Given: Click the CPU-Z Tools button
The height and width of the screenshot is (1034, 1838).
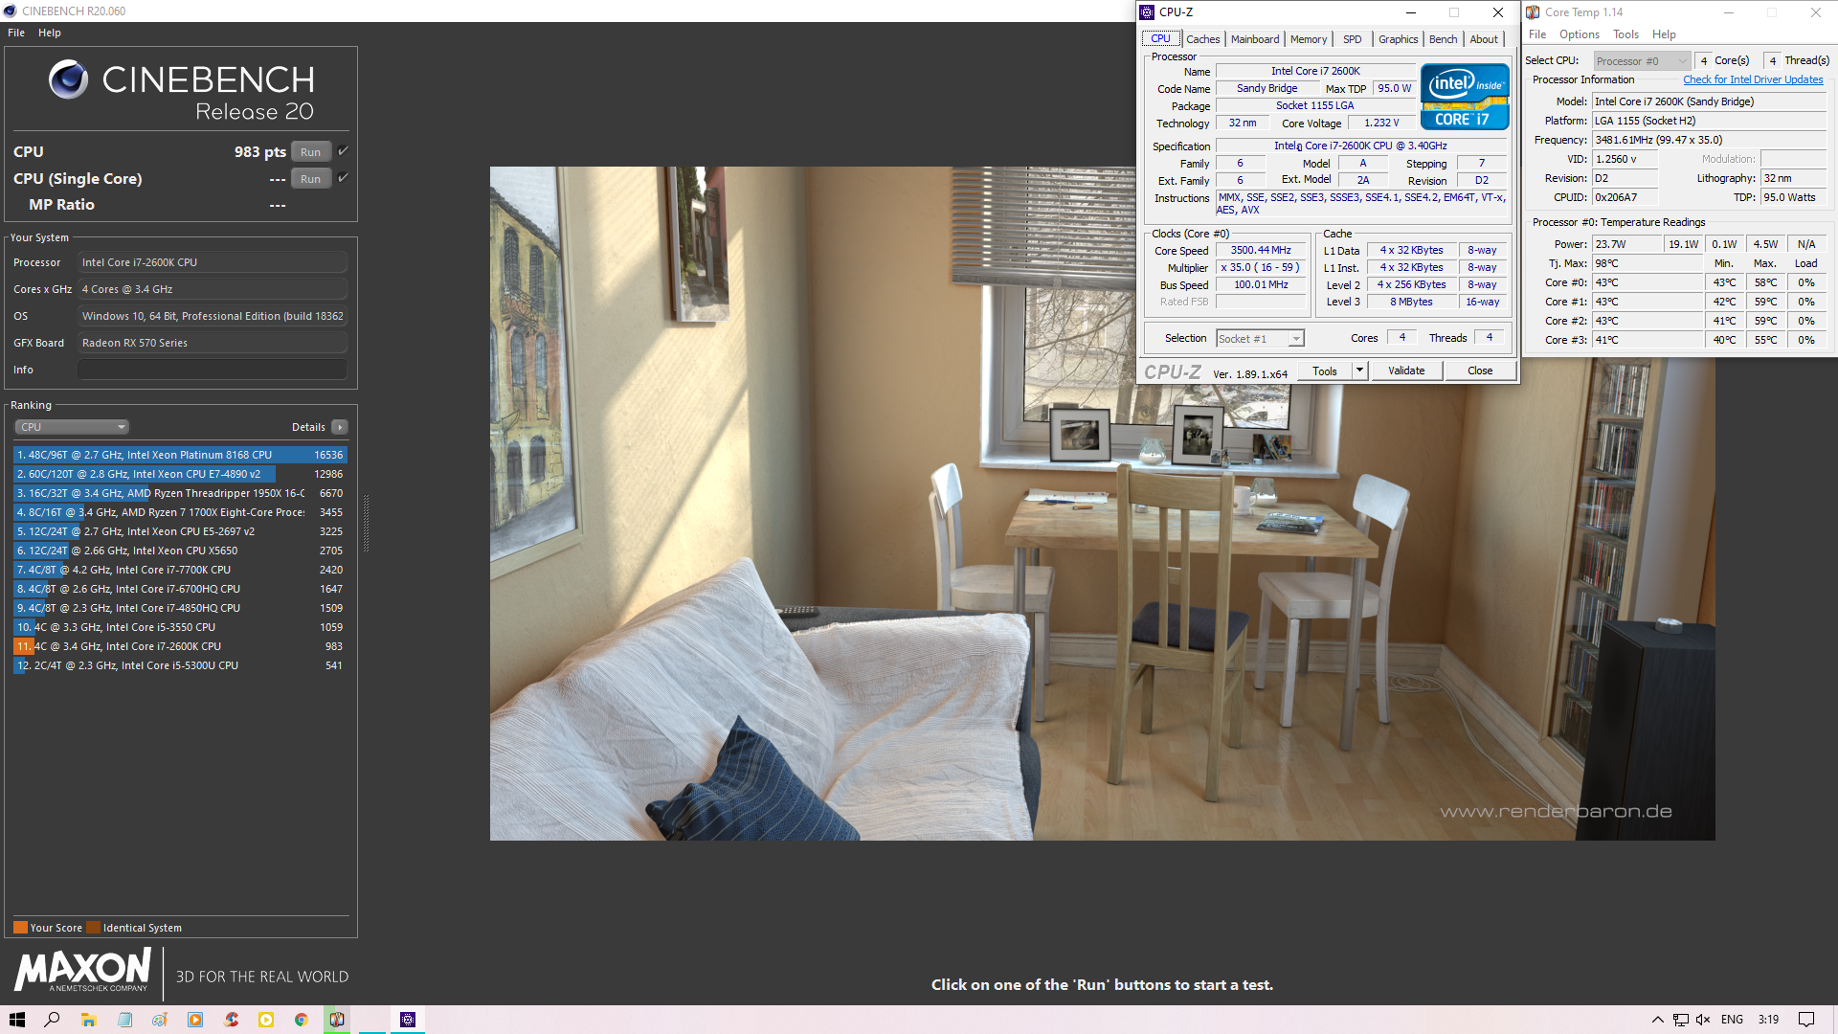Looking at the screenshot, I should [x=1325, y=371].
